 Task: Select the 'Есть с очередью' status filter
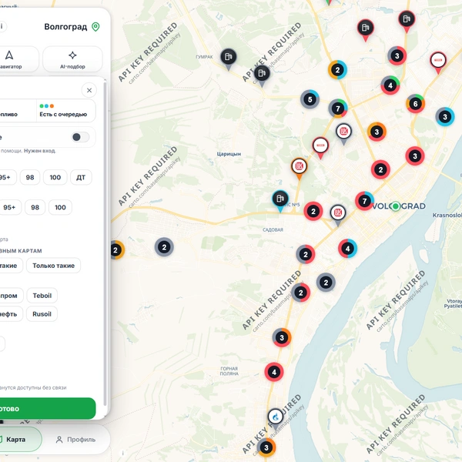[x=65, y=110]
